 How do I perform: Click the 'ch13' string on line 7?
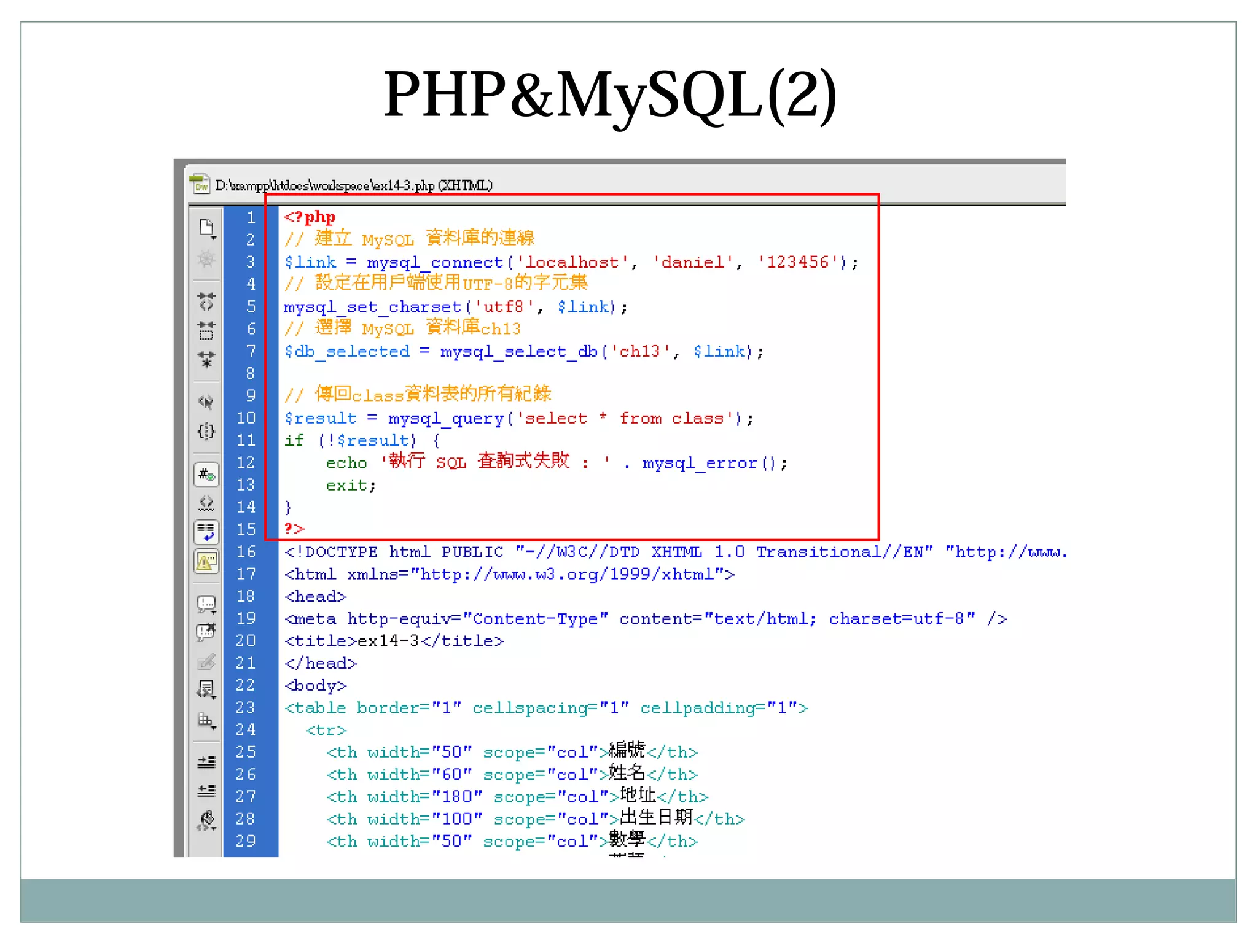[x=639, y=352]
